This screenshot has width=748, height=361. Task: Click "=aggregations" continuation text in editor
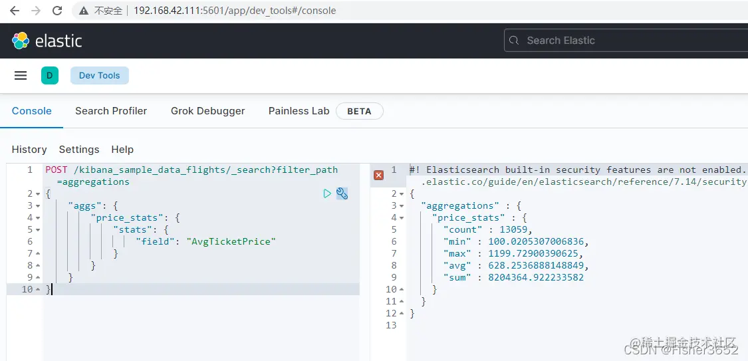[93, 181]
